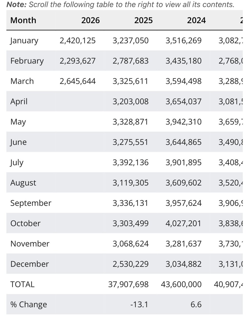Select the February 2026 value 2,293,627
Image resolution: width=248 pixels, height=328 pixels.
coord(78,61)
